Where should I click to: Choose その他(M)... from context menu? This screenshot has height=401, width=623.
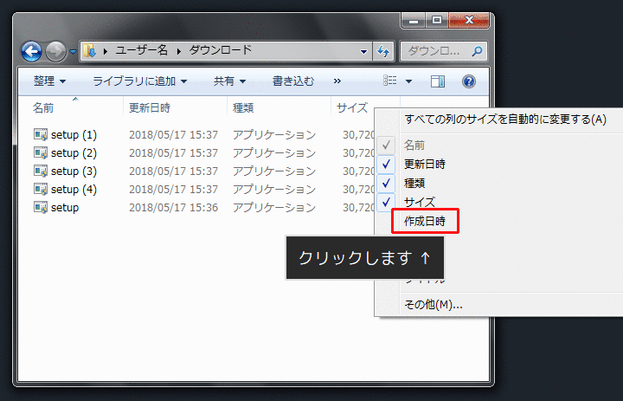pyautogui.click(x=434, y=304)
